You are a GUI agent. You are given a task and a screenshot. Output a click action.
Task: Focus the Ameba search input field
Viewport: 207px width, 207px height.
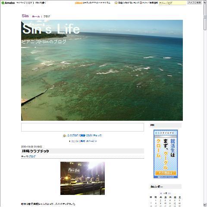click(x=172, y=3)
